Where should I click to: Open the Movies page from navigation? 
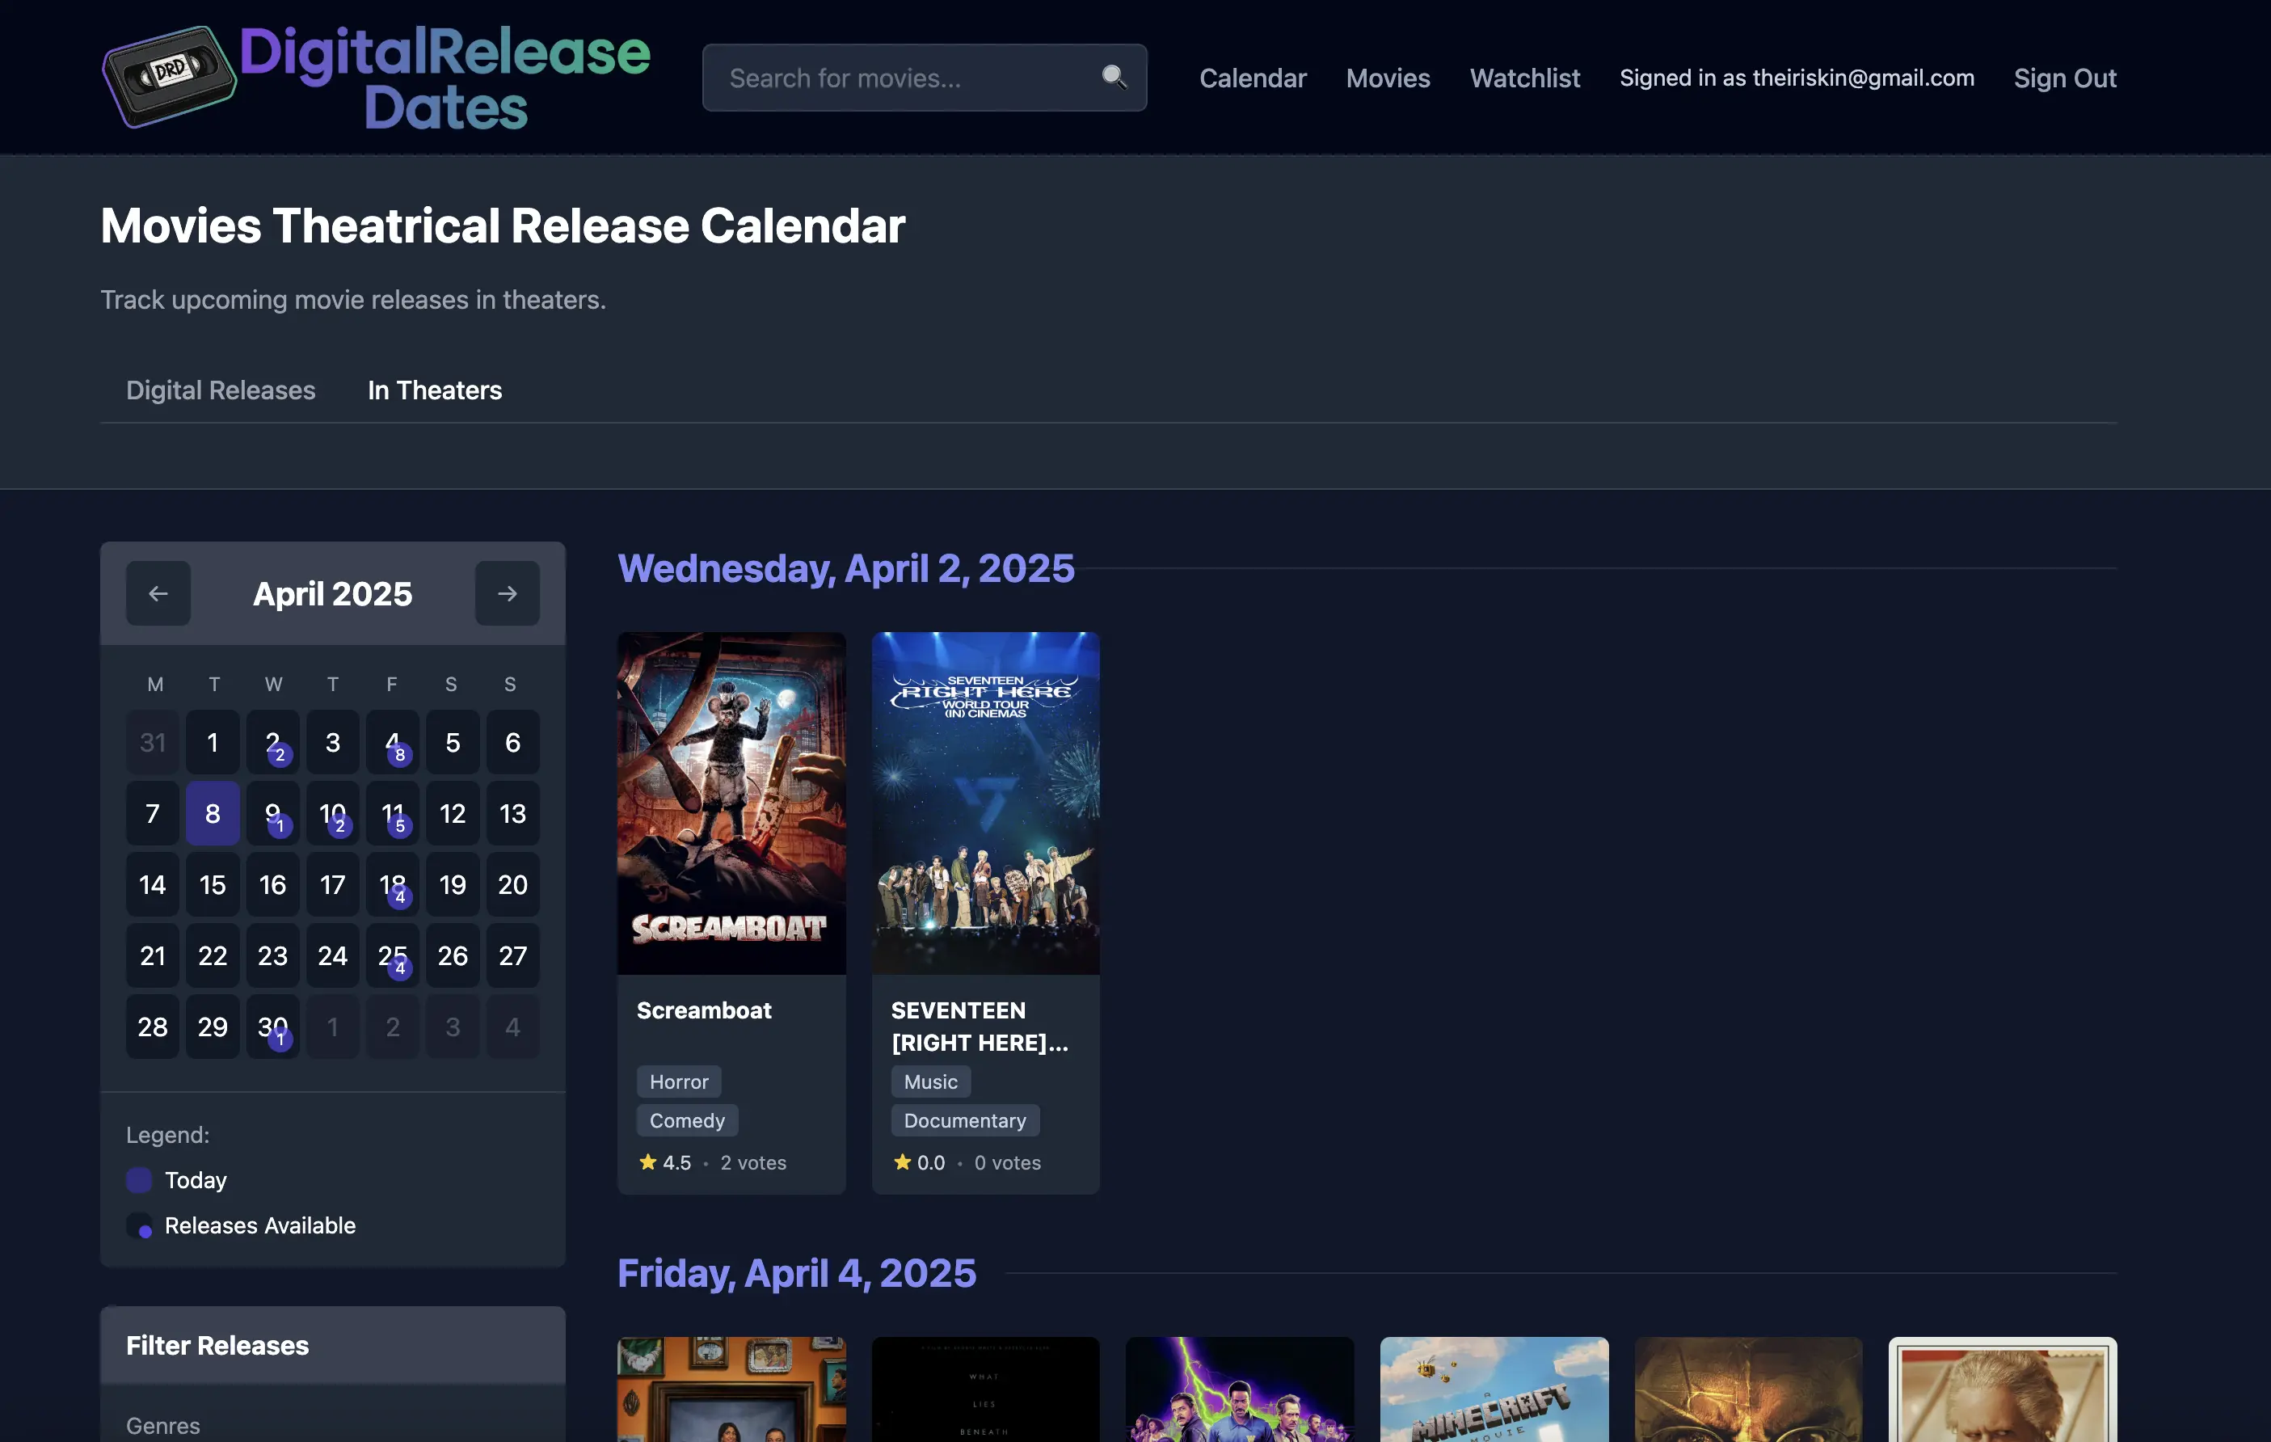tap(1388, 78)
